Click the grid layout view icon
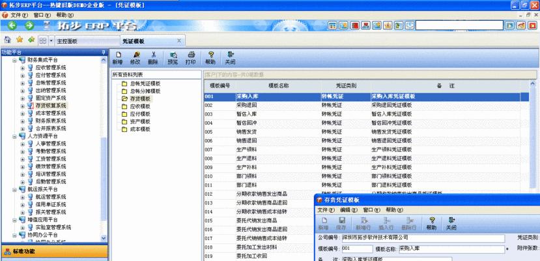The width and height of the screenshot is (540, 261). (x=43, y=40)
